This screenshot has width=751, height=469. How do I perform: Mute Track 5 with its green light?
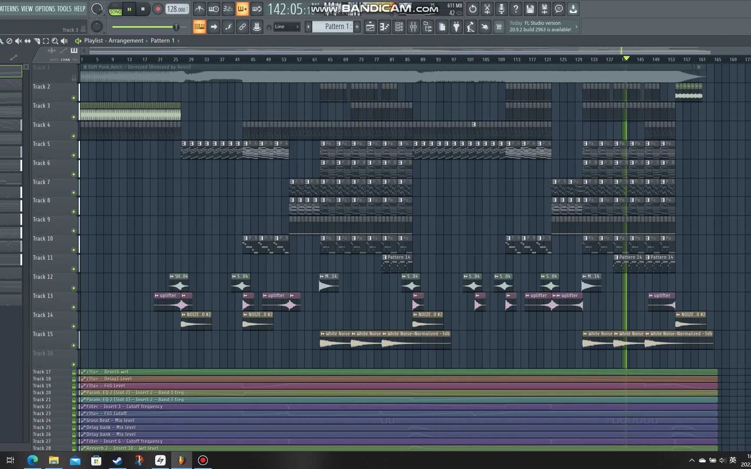point(73,155)
